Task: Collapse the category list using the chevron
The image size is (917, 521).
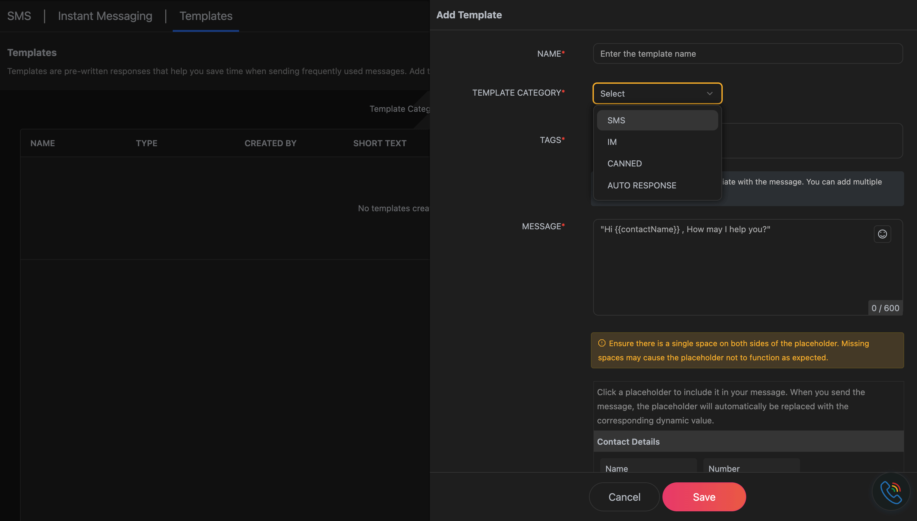Action: click(710, 93)
